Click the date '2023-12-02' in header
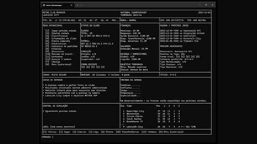The height and width of the screenshot is (144, 257). point(204,13)
